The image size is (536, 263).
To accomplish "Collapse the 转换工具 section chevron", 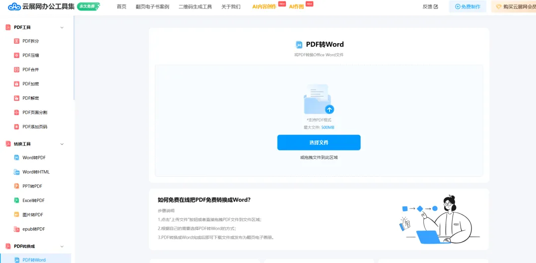I will click(62, 144).
